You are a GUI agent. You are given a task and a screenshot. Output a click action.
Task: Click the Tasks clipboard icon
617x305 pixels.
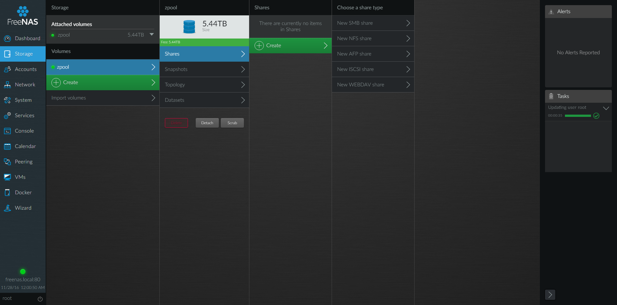pyautogui.click(x=551, y=96)
